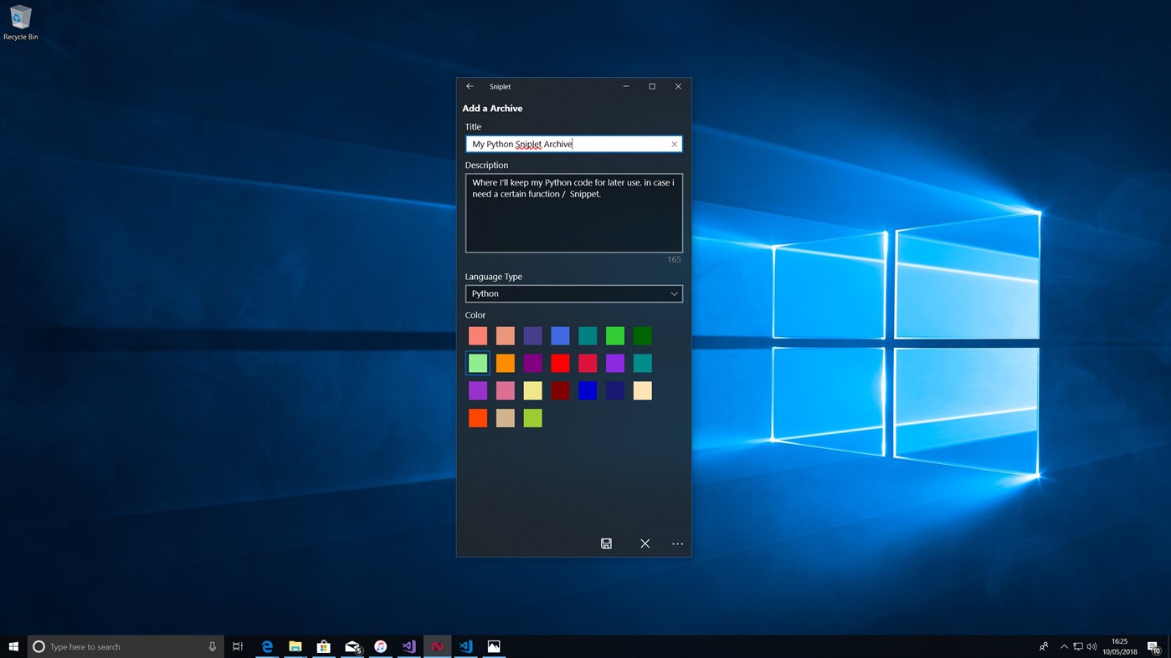
Task: Open Microsoft Store from the taskbar
Action: pos(323,646)
